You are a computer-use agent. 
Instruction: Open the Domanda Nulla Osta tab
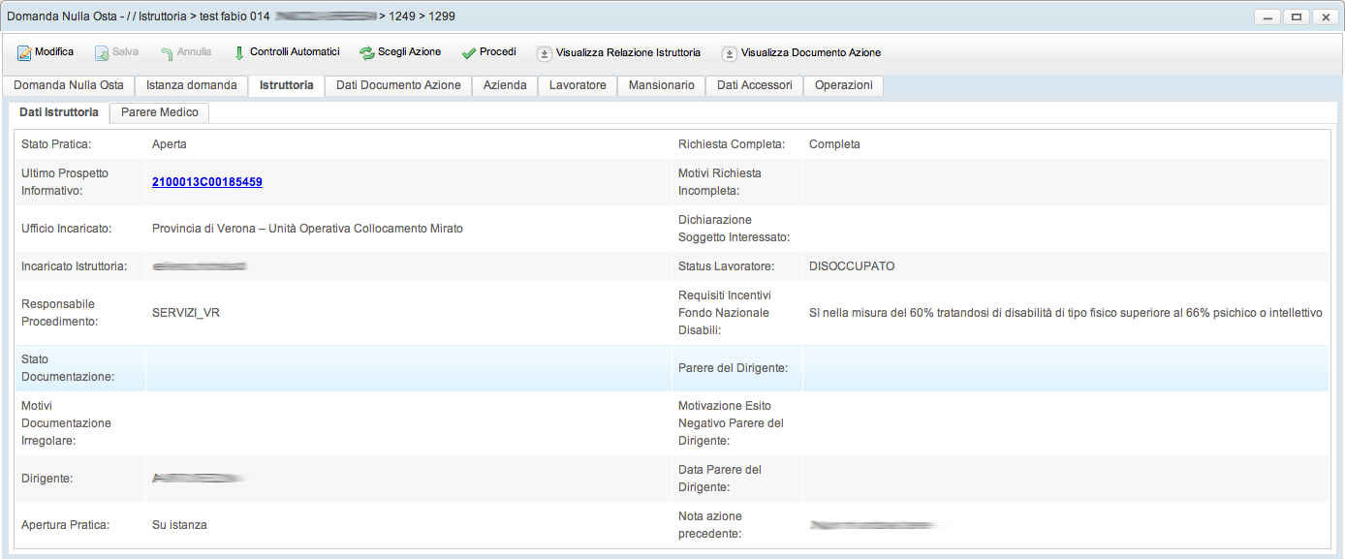coord(68,85)
